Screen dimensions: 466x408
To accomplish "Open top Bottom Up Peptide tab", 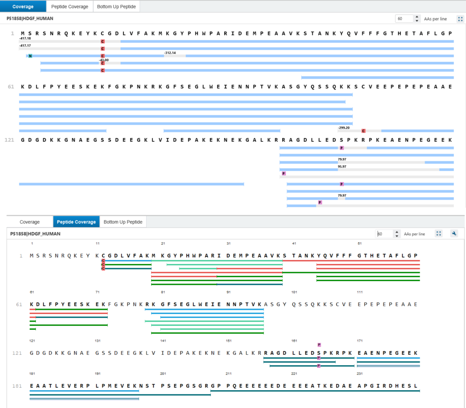I will 116,6.
